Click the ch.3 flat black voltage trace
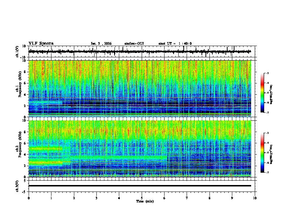 click(x=140, y=186)
